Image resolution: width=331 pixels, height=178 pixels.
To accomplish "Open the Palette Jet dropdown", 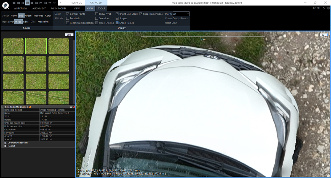I will [x=181, y=14].
